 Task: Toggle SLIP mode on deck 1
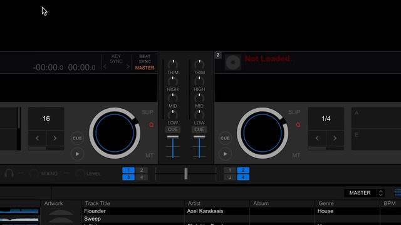pos(147,112)
